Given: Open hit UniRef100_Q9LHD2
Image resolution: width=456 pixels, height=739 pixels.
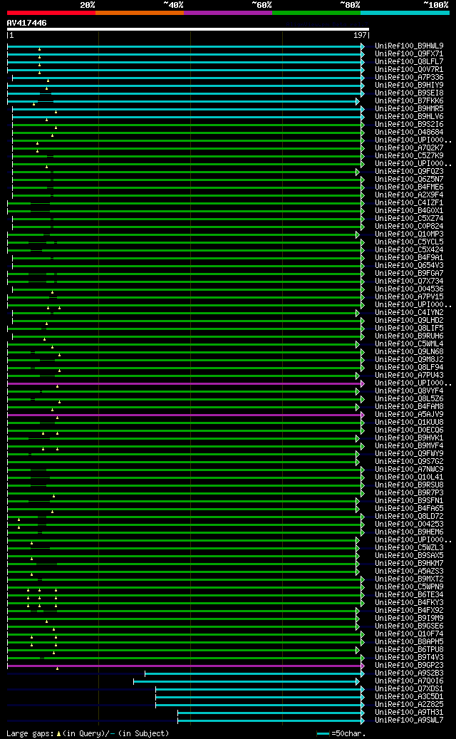Looking at the screenshot, I should pyautogui.click(x=409, y=320).
